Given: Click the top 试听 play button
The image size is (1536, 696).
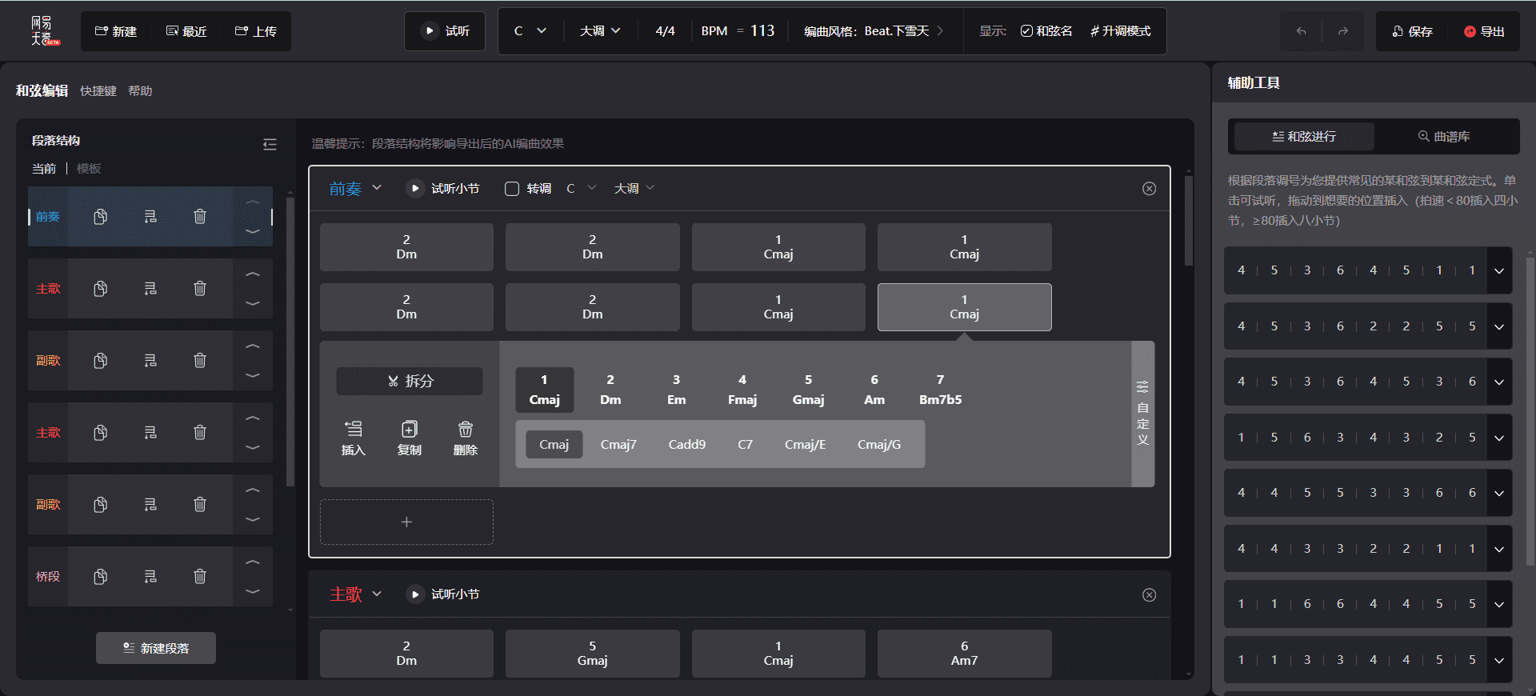Looking at the screenshot, I should 445,31.
